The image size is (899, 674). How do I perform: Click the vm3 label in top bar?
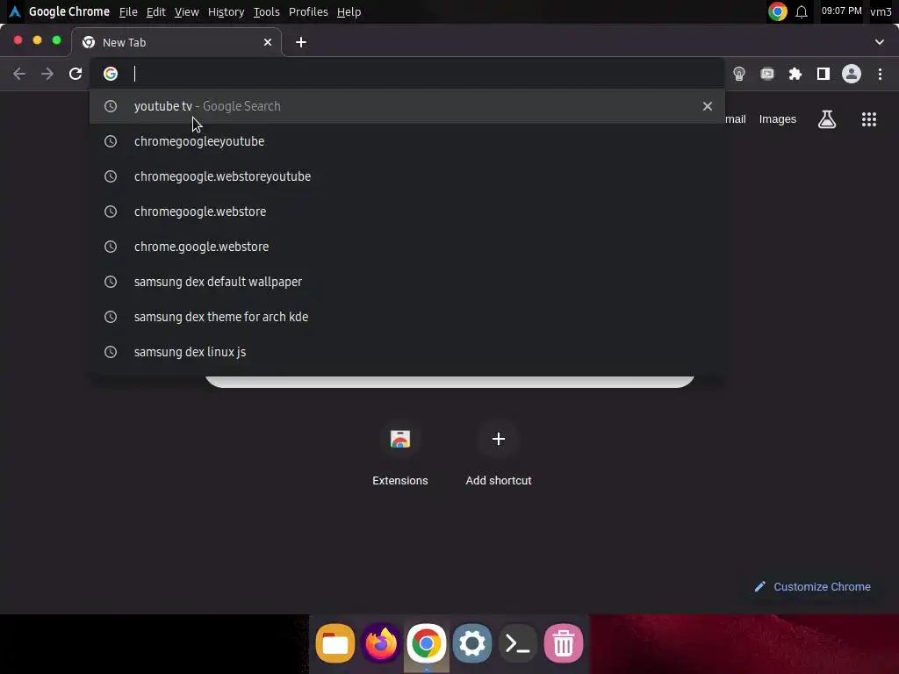[x=881, y=11]
